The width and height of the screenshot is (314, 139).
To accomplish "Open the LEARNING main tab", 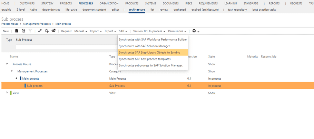I will tap(230, 3).
